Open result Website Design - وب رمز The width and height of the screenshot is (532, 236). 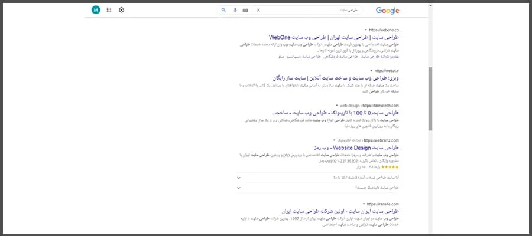(x=356, y=148)
